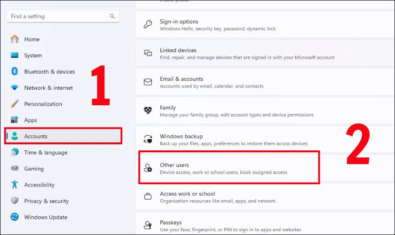Select Privacy & security category
Screen dimensions: 395x235
pyautogui.click(x=63, y=201)
